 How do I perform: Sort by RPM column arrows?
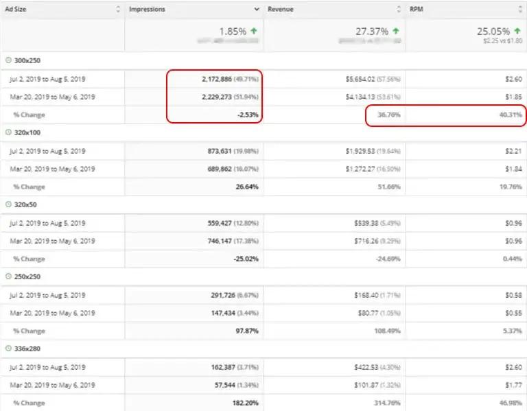point(520,9)
